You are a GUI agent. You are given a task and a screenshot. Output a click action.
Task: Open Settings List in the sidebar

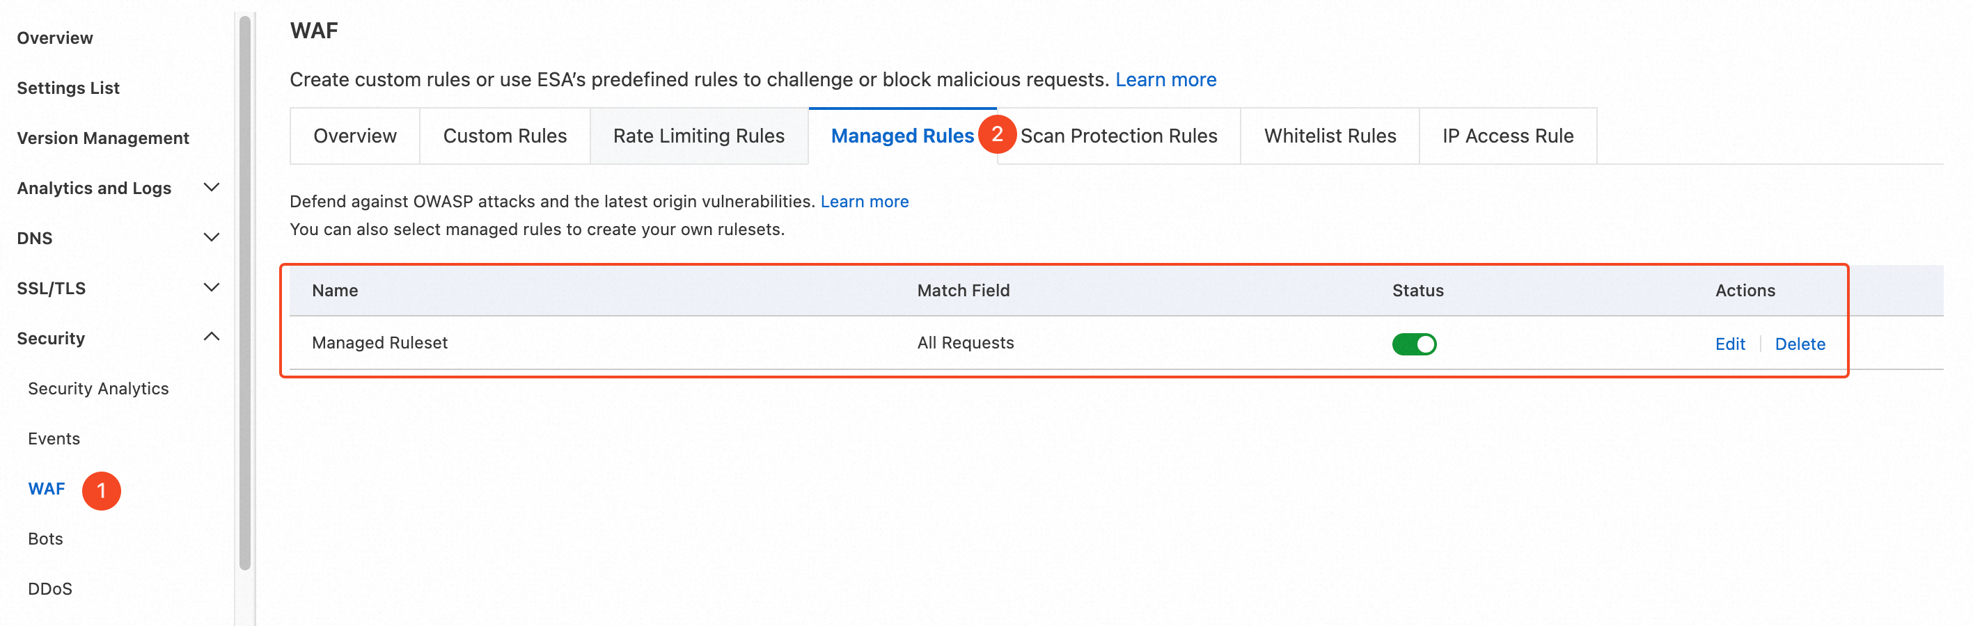pyautogui.click(x=68, y=88)
